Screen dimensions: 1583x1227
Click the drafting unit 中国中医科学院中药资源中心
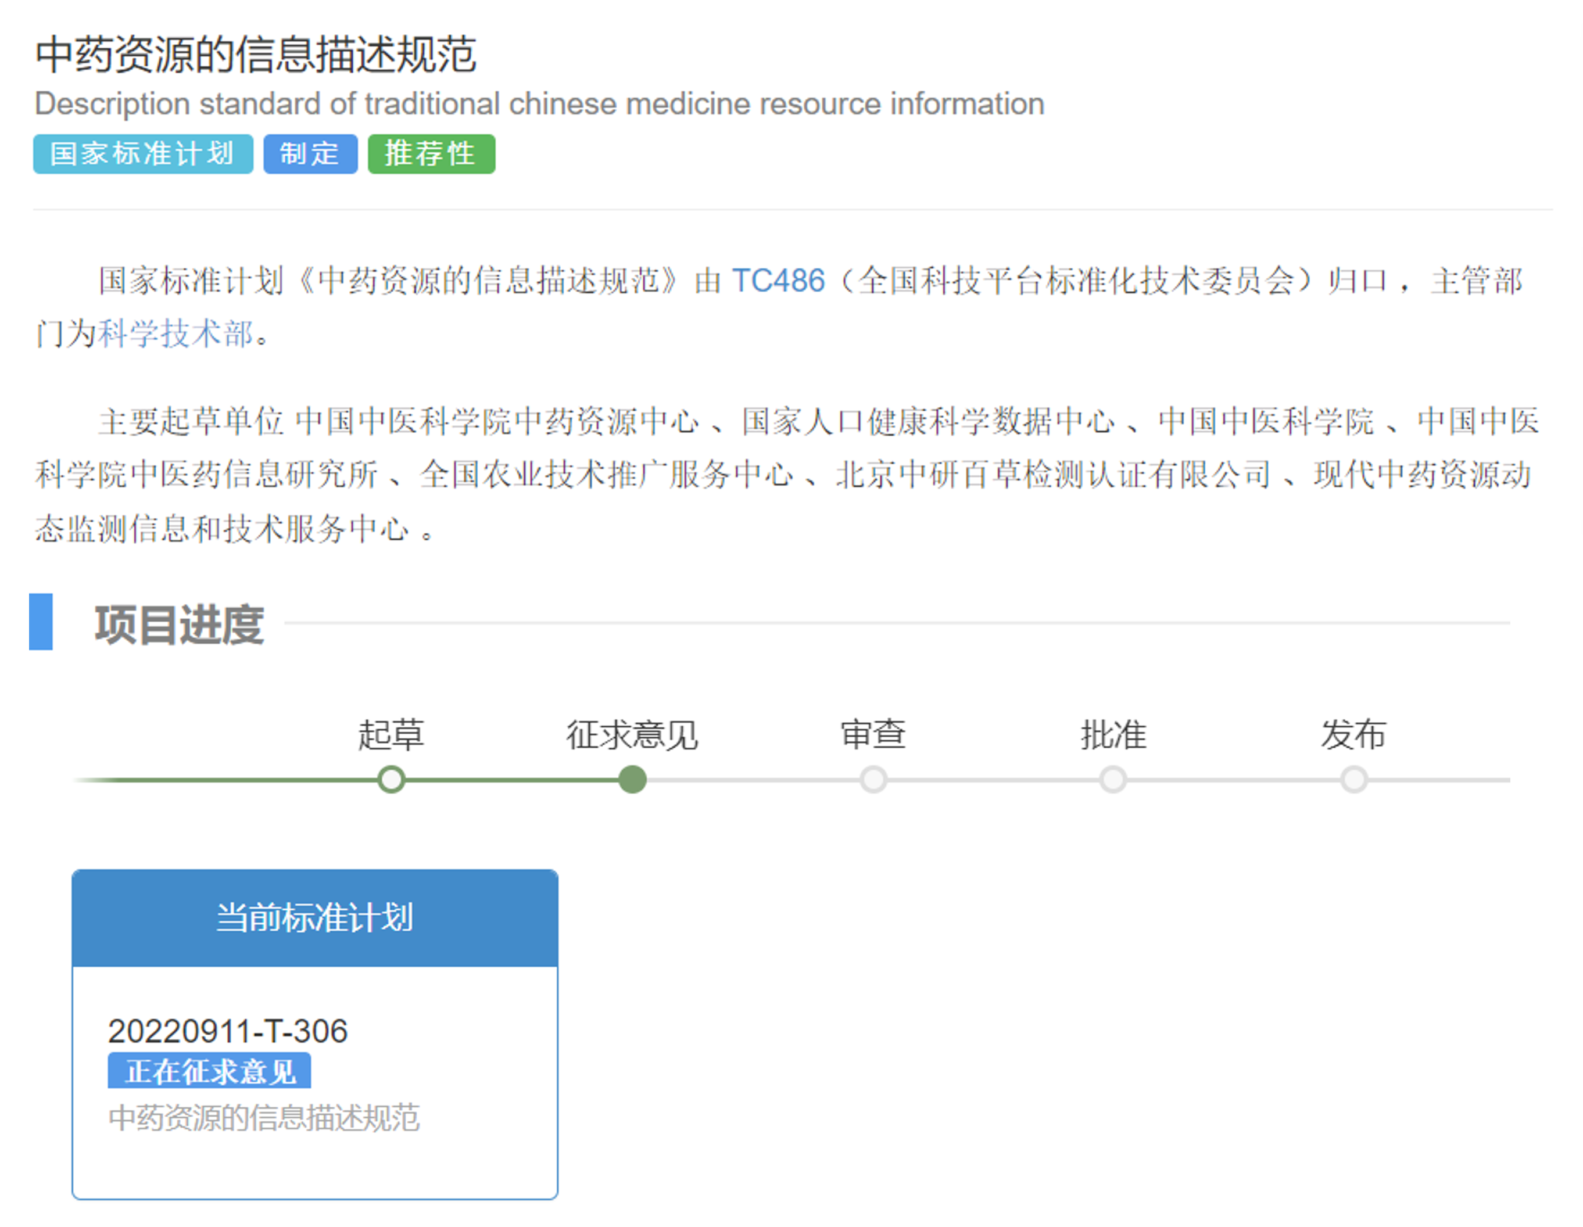(496, 421)
